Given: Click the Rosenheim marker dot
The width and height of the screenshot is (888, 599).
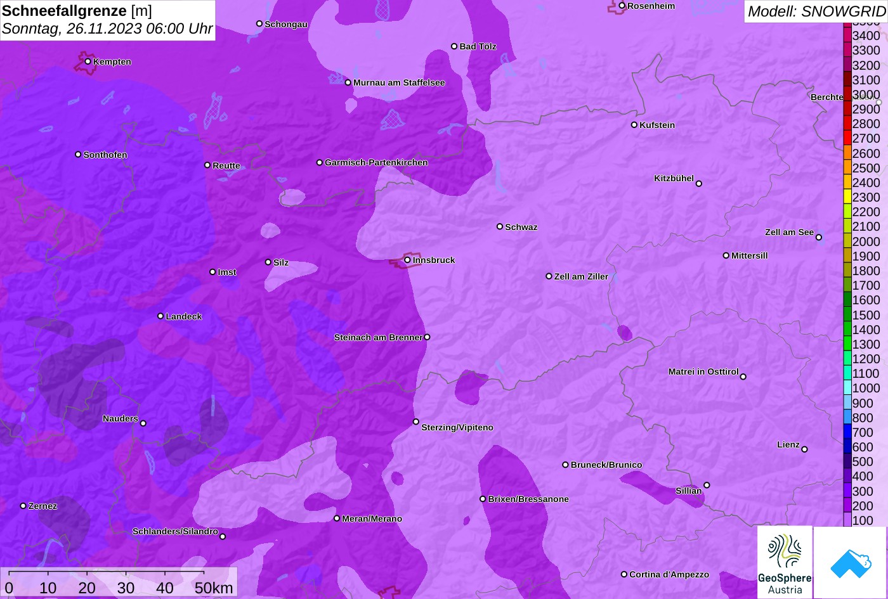Looking at the screenshot, I should [x=622, y=6].
